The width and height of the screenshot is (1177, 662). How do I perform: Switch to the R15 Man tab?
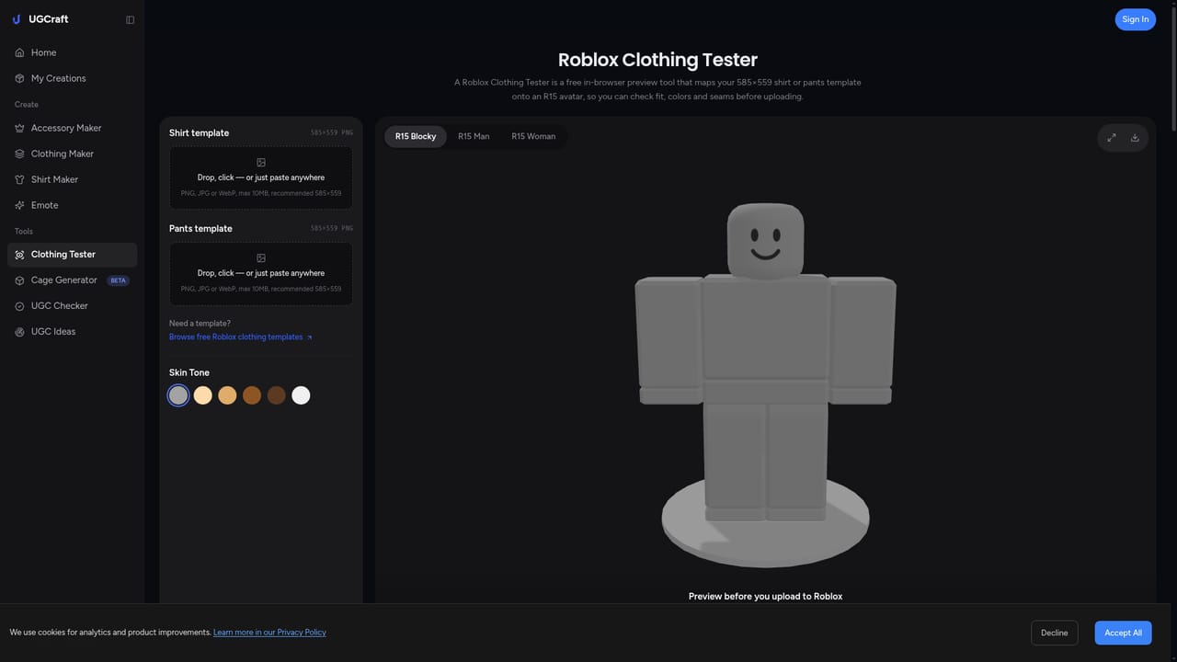coord(474,136)
